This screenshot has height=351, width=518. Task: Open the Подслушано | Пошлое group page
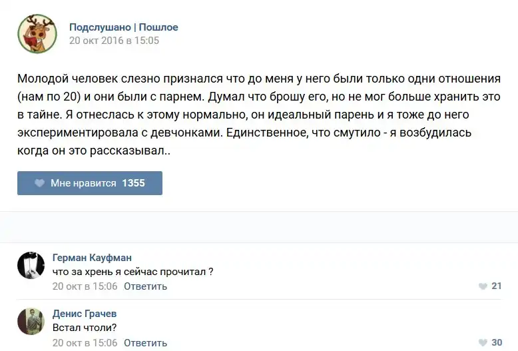(x=124, y=27)
